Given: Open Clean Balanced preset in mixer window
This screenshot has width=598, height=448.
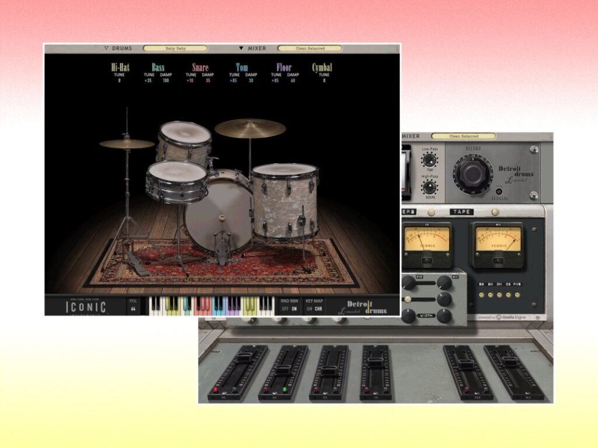Looking at the screenshot, I should (x=464, y=136).
